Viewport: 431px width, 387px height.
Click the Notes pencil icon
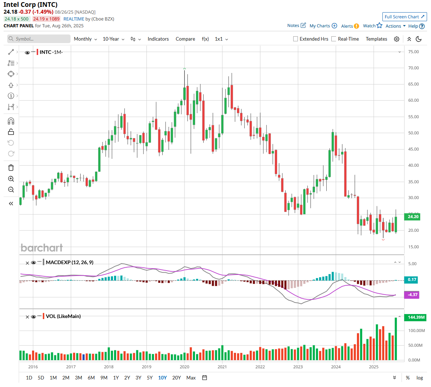(x=303, y=25)
